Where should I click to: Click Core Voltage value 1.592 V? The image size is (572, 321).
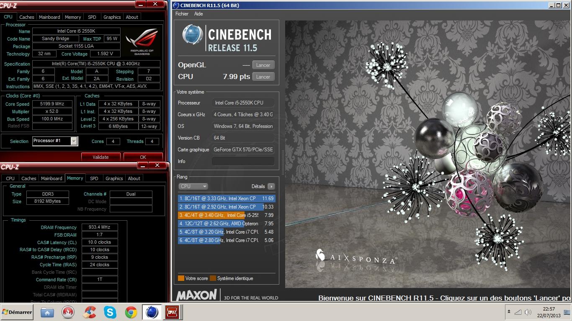pyautogui.click(x=105, y=54)
